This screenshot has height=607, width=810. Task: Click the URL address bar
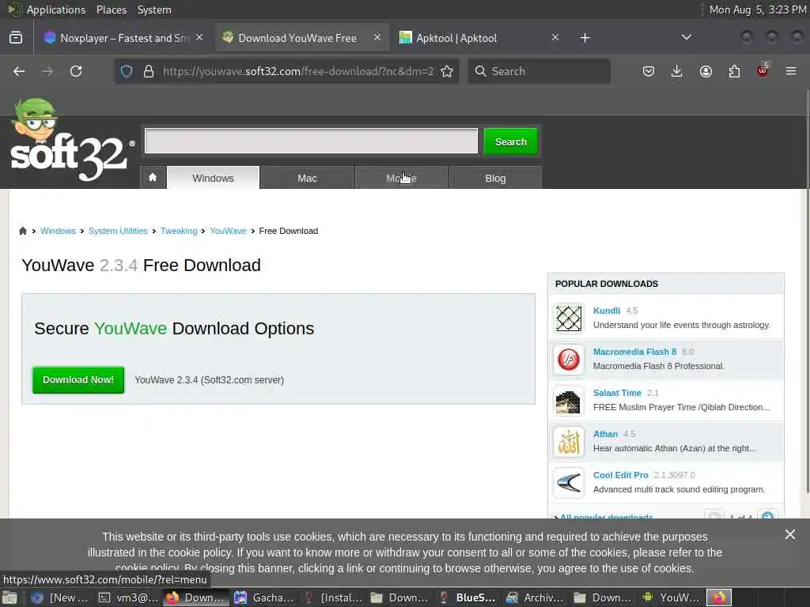click(x=298, y=71)
